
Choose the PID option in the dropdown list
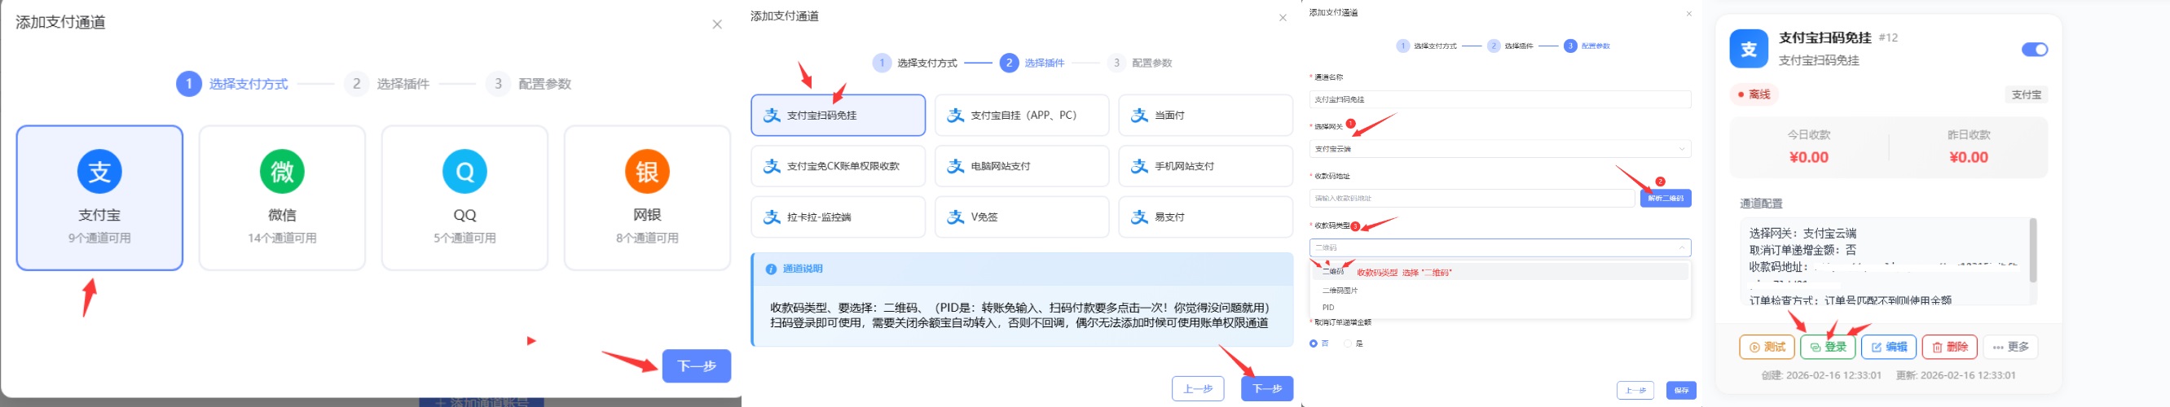1500,308
